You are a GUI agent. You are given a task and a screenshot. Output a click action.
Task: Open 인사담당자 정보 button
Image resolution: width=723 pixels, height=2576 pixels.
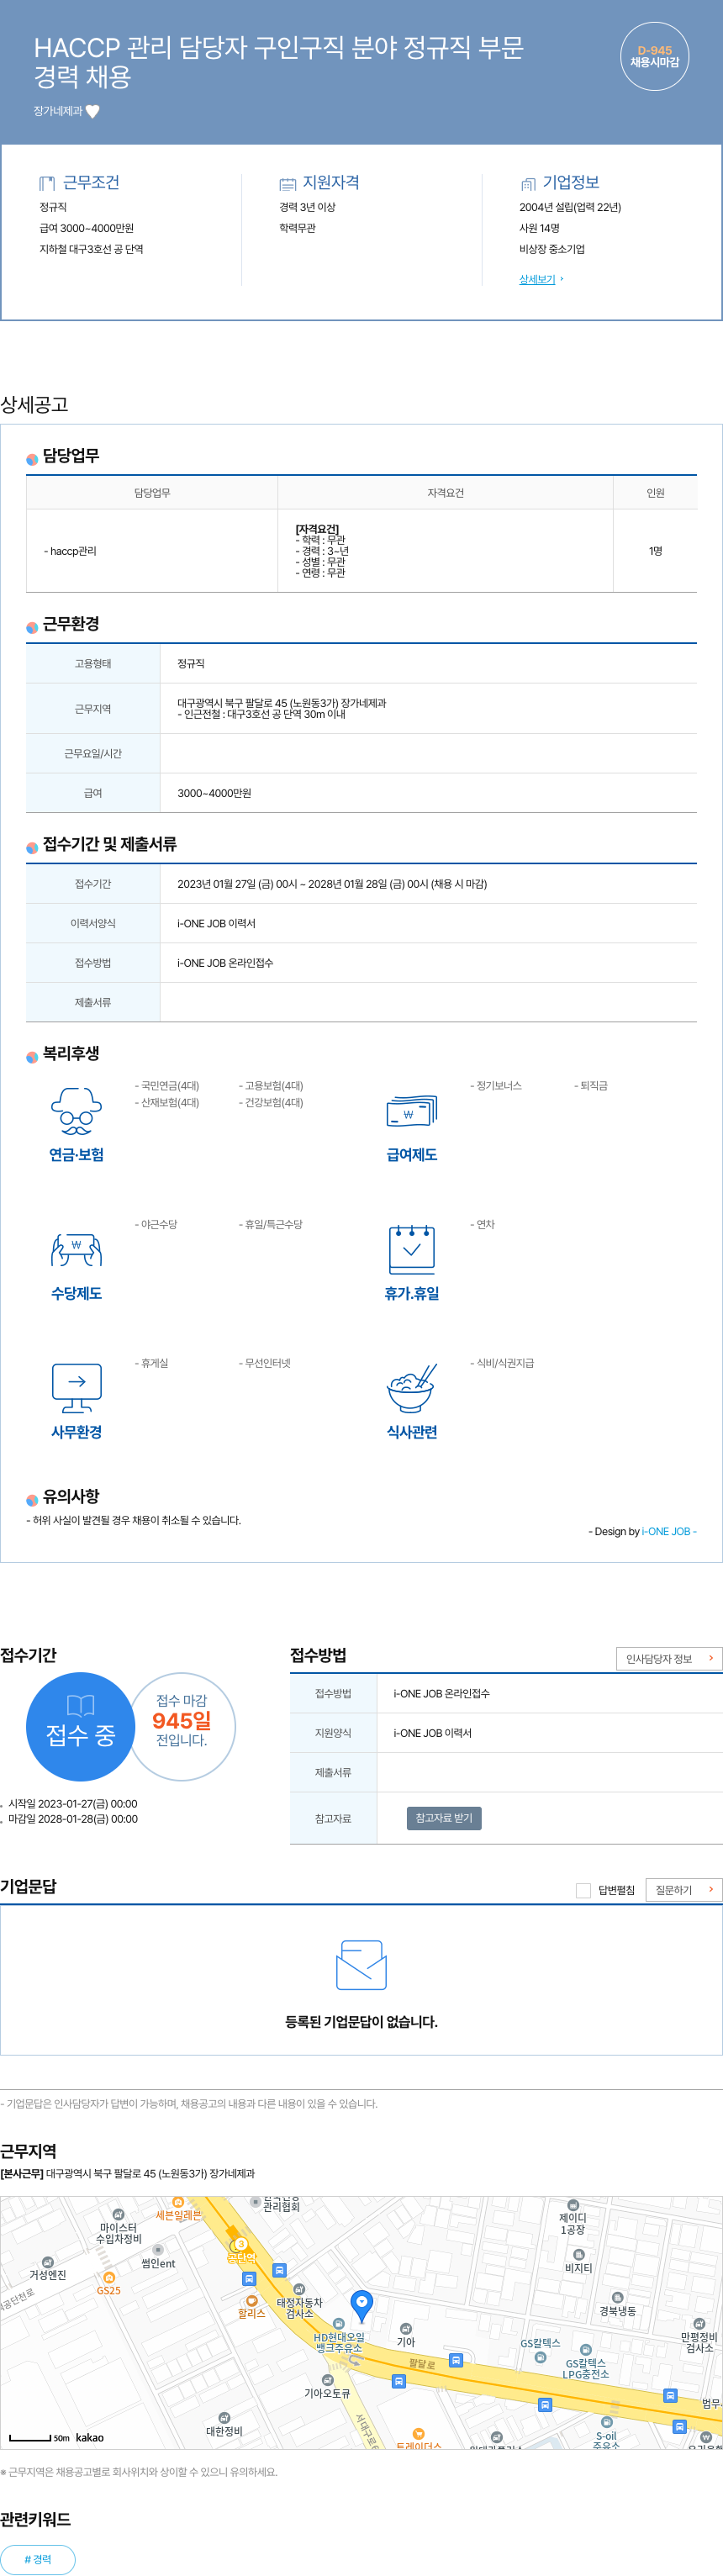click(668, 1658)
